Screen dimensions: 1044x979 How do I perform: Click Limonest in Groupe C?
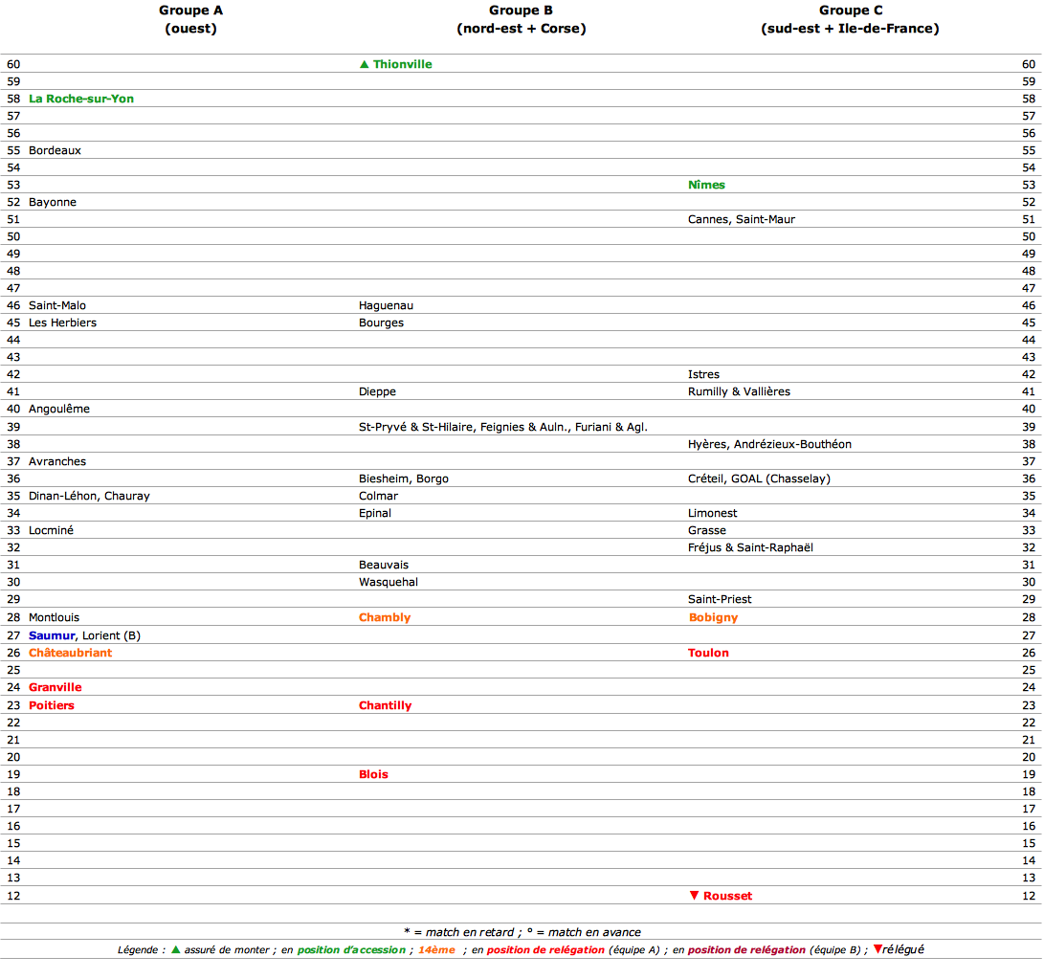coord(712,514)
